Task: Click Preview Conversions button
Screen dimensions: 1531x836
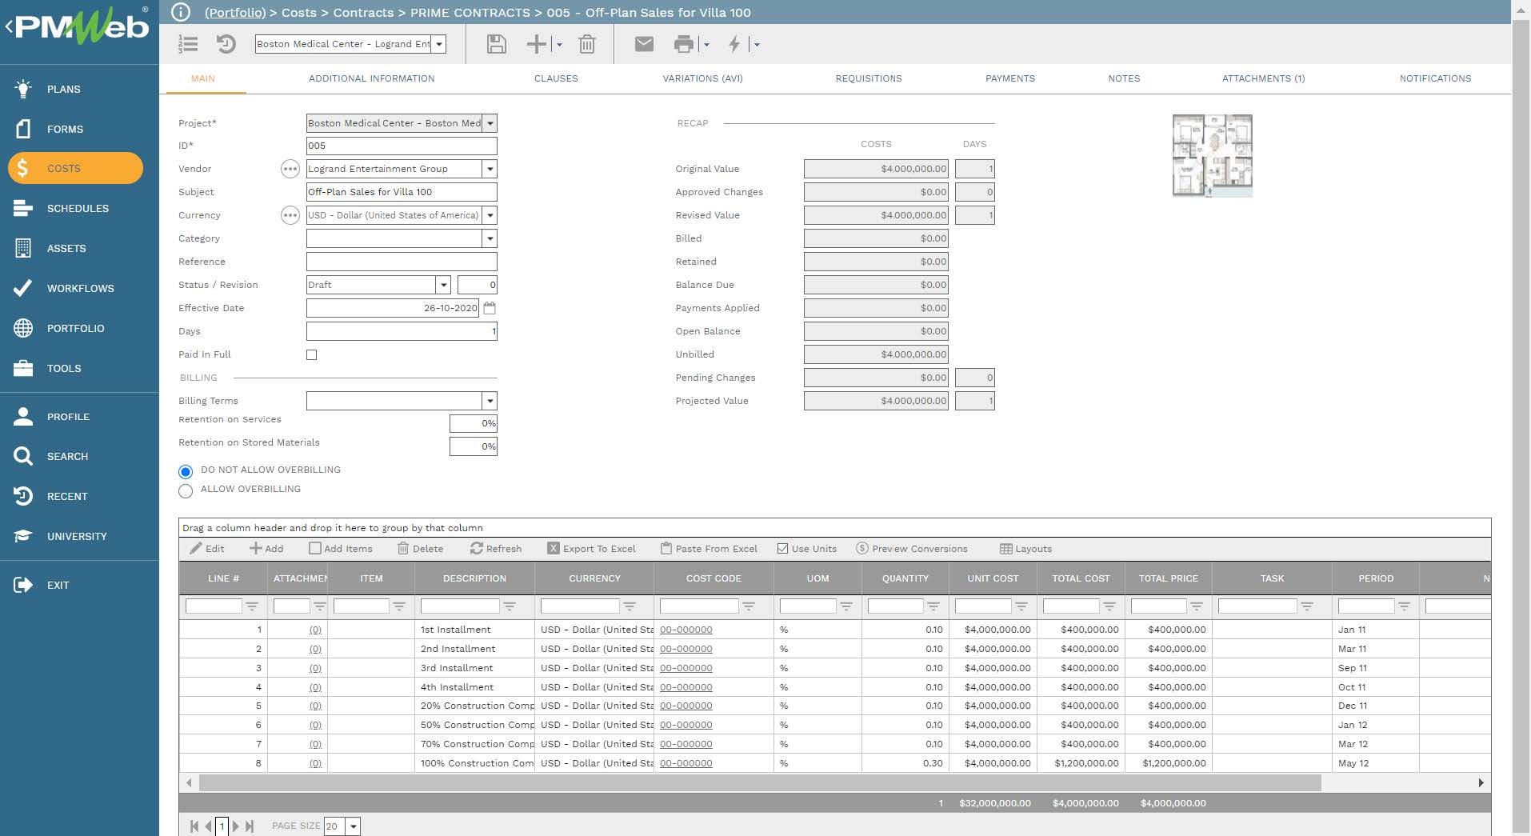Action: pyautogui.click(x=912, y=549)
